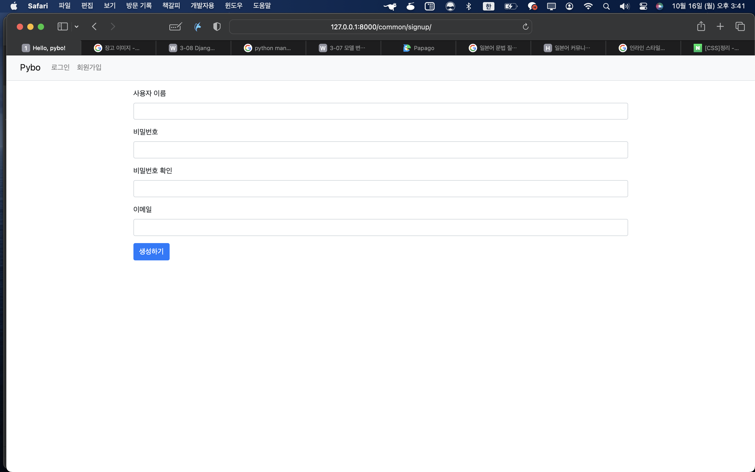Open the 개발자용 menu

coord(202,6)
